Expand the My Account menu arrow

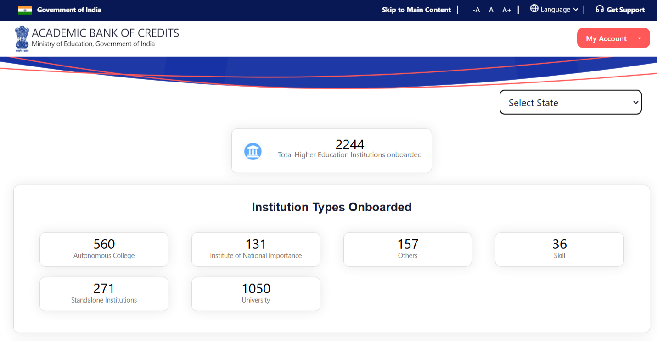click(x=639, y=38)
